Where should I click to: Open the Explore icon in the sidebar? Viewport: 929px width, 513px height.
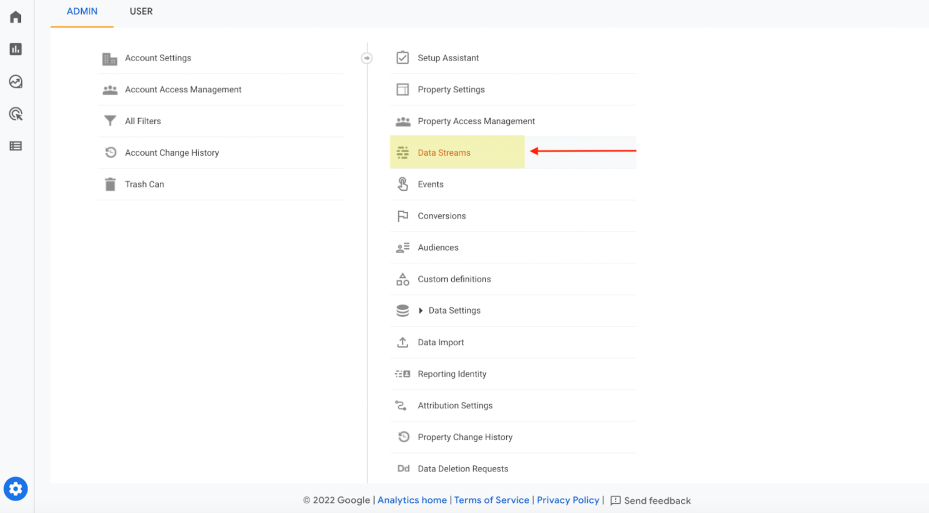pyautogui.click(x=16, y=81)
